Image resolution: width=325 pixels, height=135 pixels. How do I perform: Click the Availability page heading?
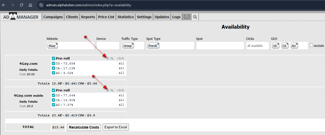click(235, 27)
